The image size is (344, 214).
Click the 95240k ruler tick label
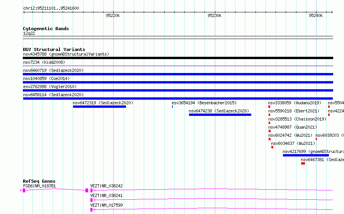click(316, 15)
